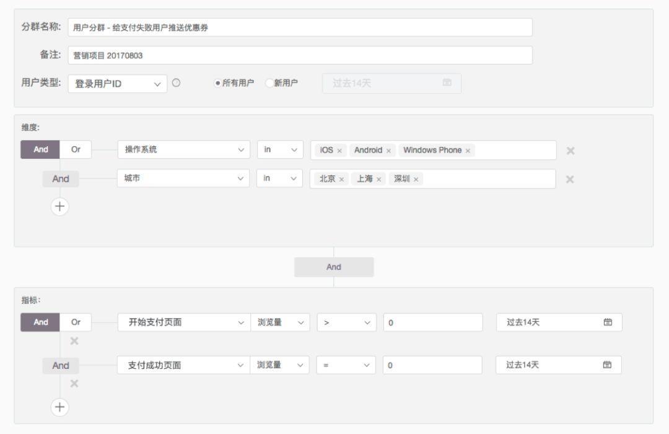Open the 登录用户ID user type dropdown
This screenshot has width=669, height=434.
click(x=117, y=84)
